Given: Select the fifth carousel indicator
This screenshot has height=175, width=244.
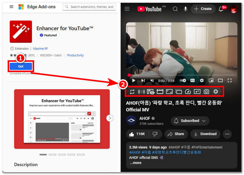Looking at the screenshot, I should tap(81, 155).
